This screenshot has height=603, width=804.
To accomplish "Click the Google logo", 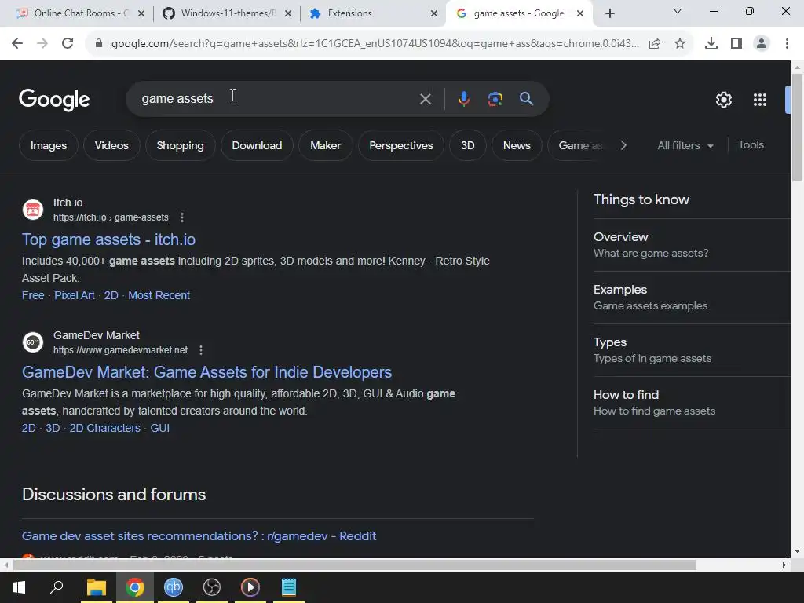I will tap(54, 100).
